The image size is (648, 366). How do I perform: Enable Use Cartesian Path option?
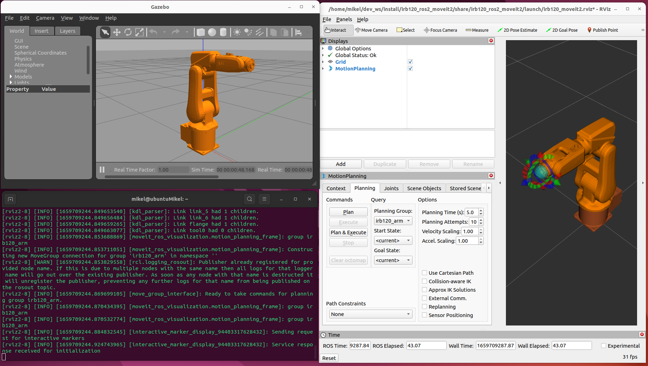[424, 273]
